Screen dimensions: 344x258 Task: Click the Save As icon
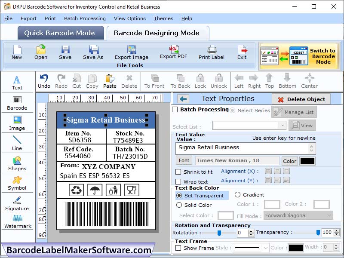click(93, 52)
